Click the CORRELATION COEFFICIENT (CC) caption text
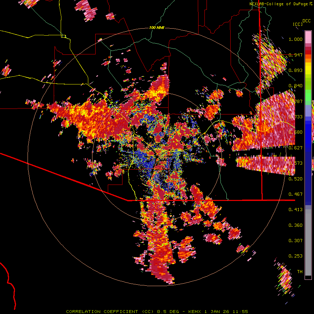Viewport: 314px width, 314px height. [x=110, y=312]
